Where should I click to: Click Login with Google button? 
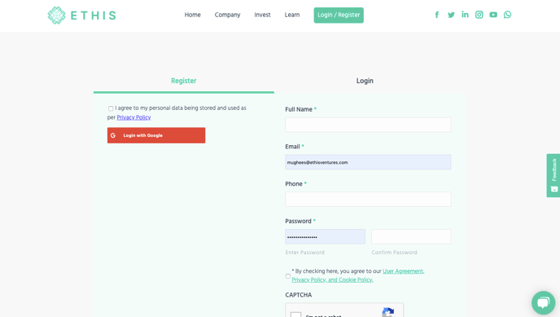(x=156, y=135)
